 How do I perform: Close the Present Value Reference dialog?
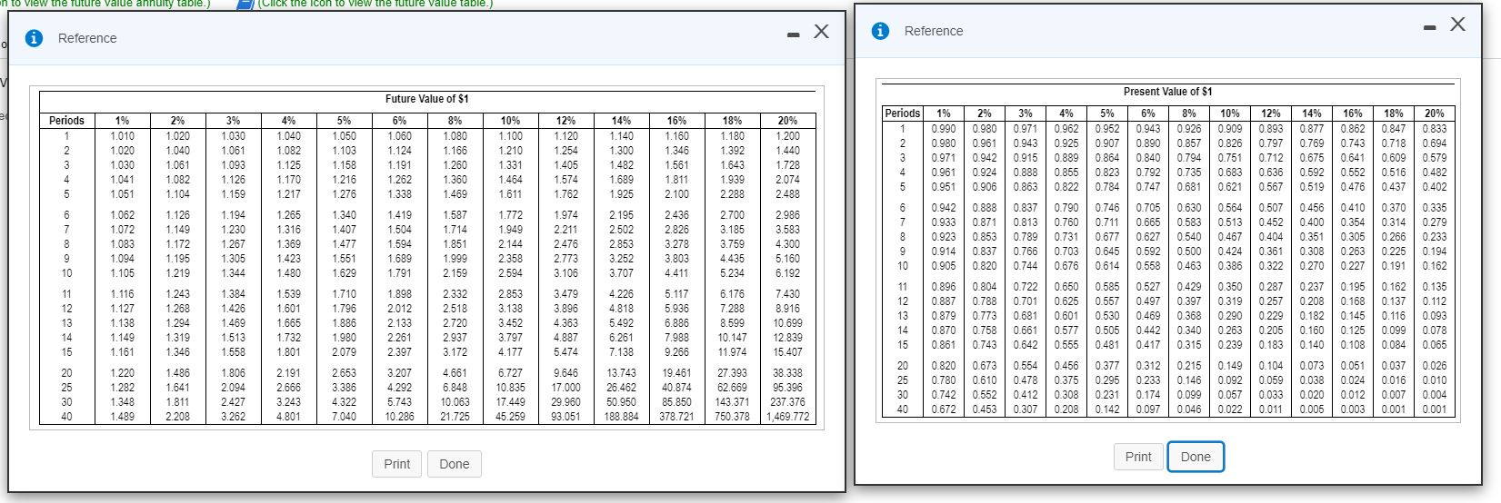click(1457, 25)
